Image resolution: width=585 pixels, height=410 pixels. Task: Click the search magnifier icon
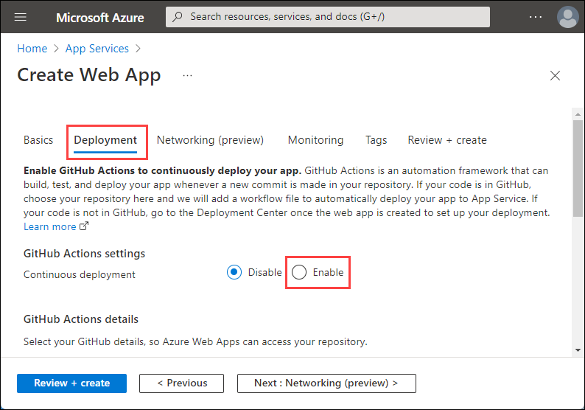tap(178, 16)
